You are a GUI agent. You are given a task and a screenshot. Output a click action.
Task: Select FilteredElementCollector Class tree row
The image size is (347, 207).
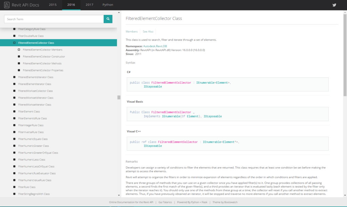(58, 43)
